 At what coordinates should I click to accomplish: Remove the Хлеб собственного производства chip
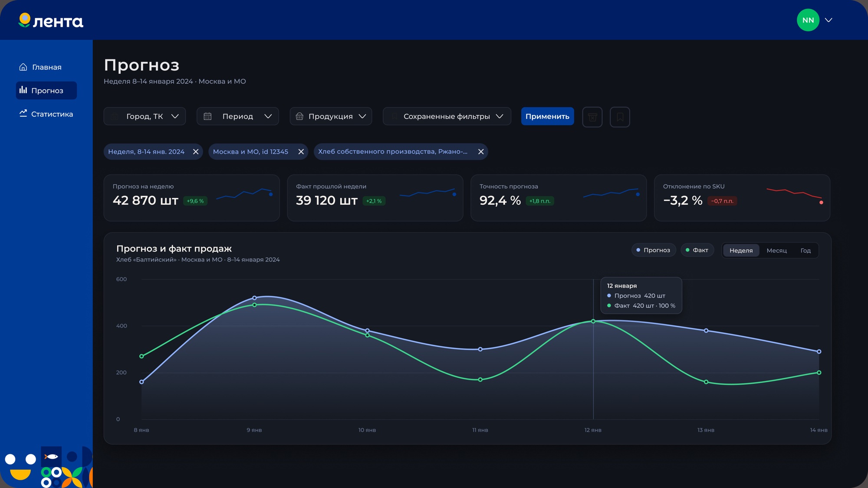(x=481, y=152)
